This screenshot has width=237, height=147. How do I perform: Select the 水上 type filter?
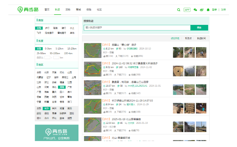pos(72,28)
